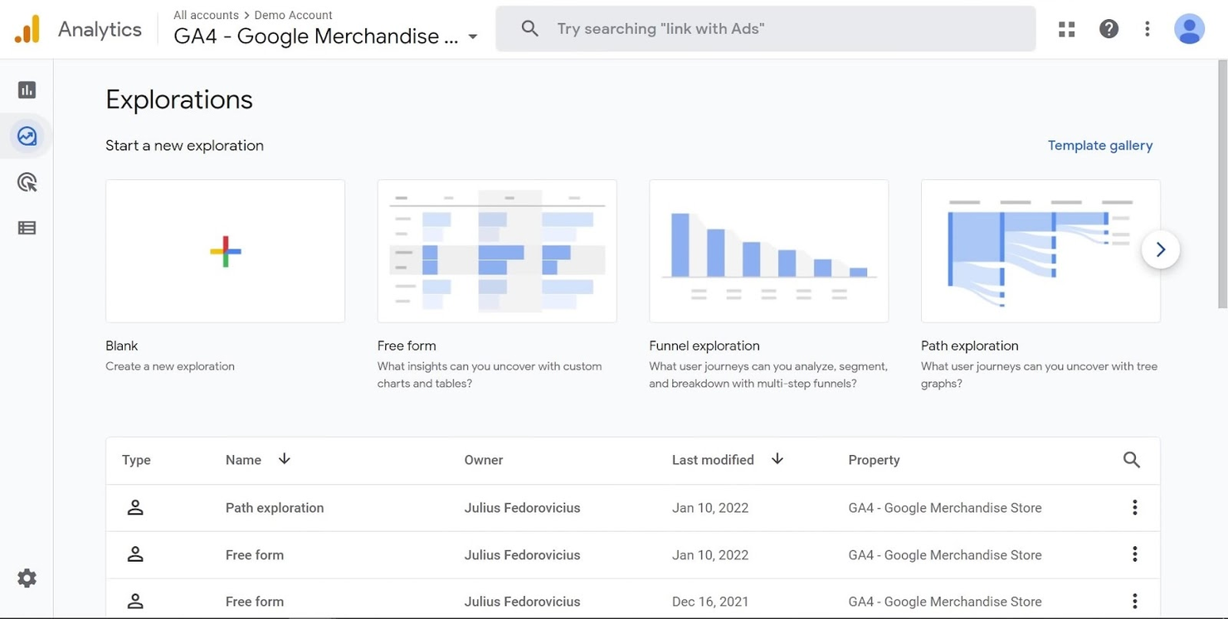Open the Help question mark icon
1228x619 pixels.
pos(1109,29)
